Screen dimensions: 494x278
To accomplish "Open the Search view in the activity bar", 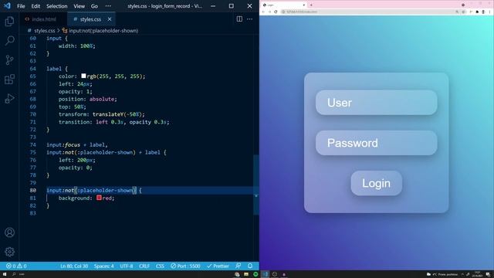I will pos(9,40).
